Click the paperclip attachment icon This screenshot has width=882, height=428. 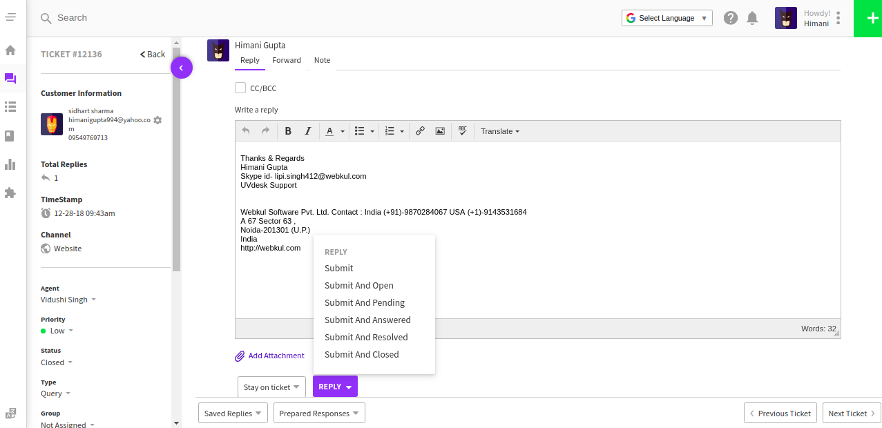point(240,356)
